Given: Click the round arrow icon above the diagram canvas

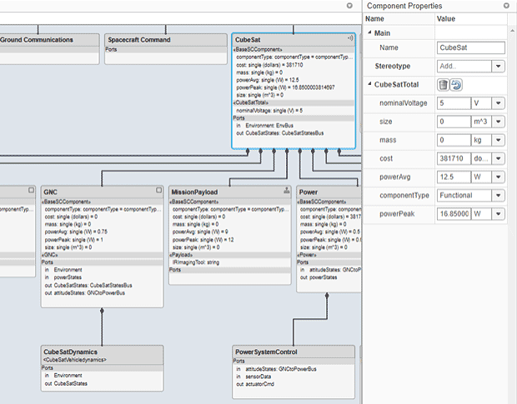Looking at the screenshot, I should [349, 5].
